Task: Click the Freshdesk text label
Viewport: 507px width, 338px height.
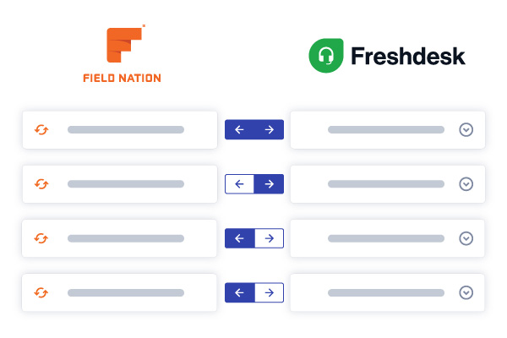Action: pyautogui.click(x=407, y=57)
